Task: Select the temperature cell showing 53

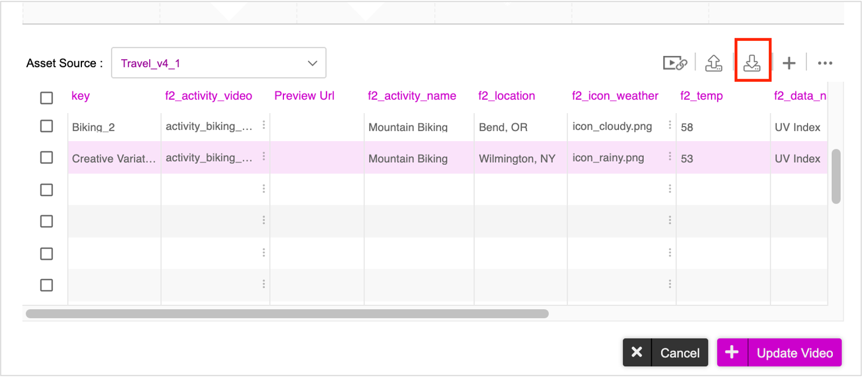Action: click(x=723, y=158)
